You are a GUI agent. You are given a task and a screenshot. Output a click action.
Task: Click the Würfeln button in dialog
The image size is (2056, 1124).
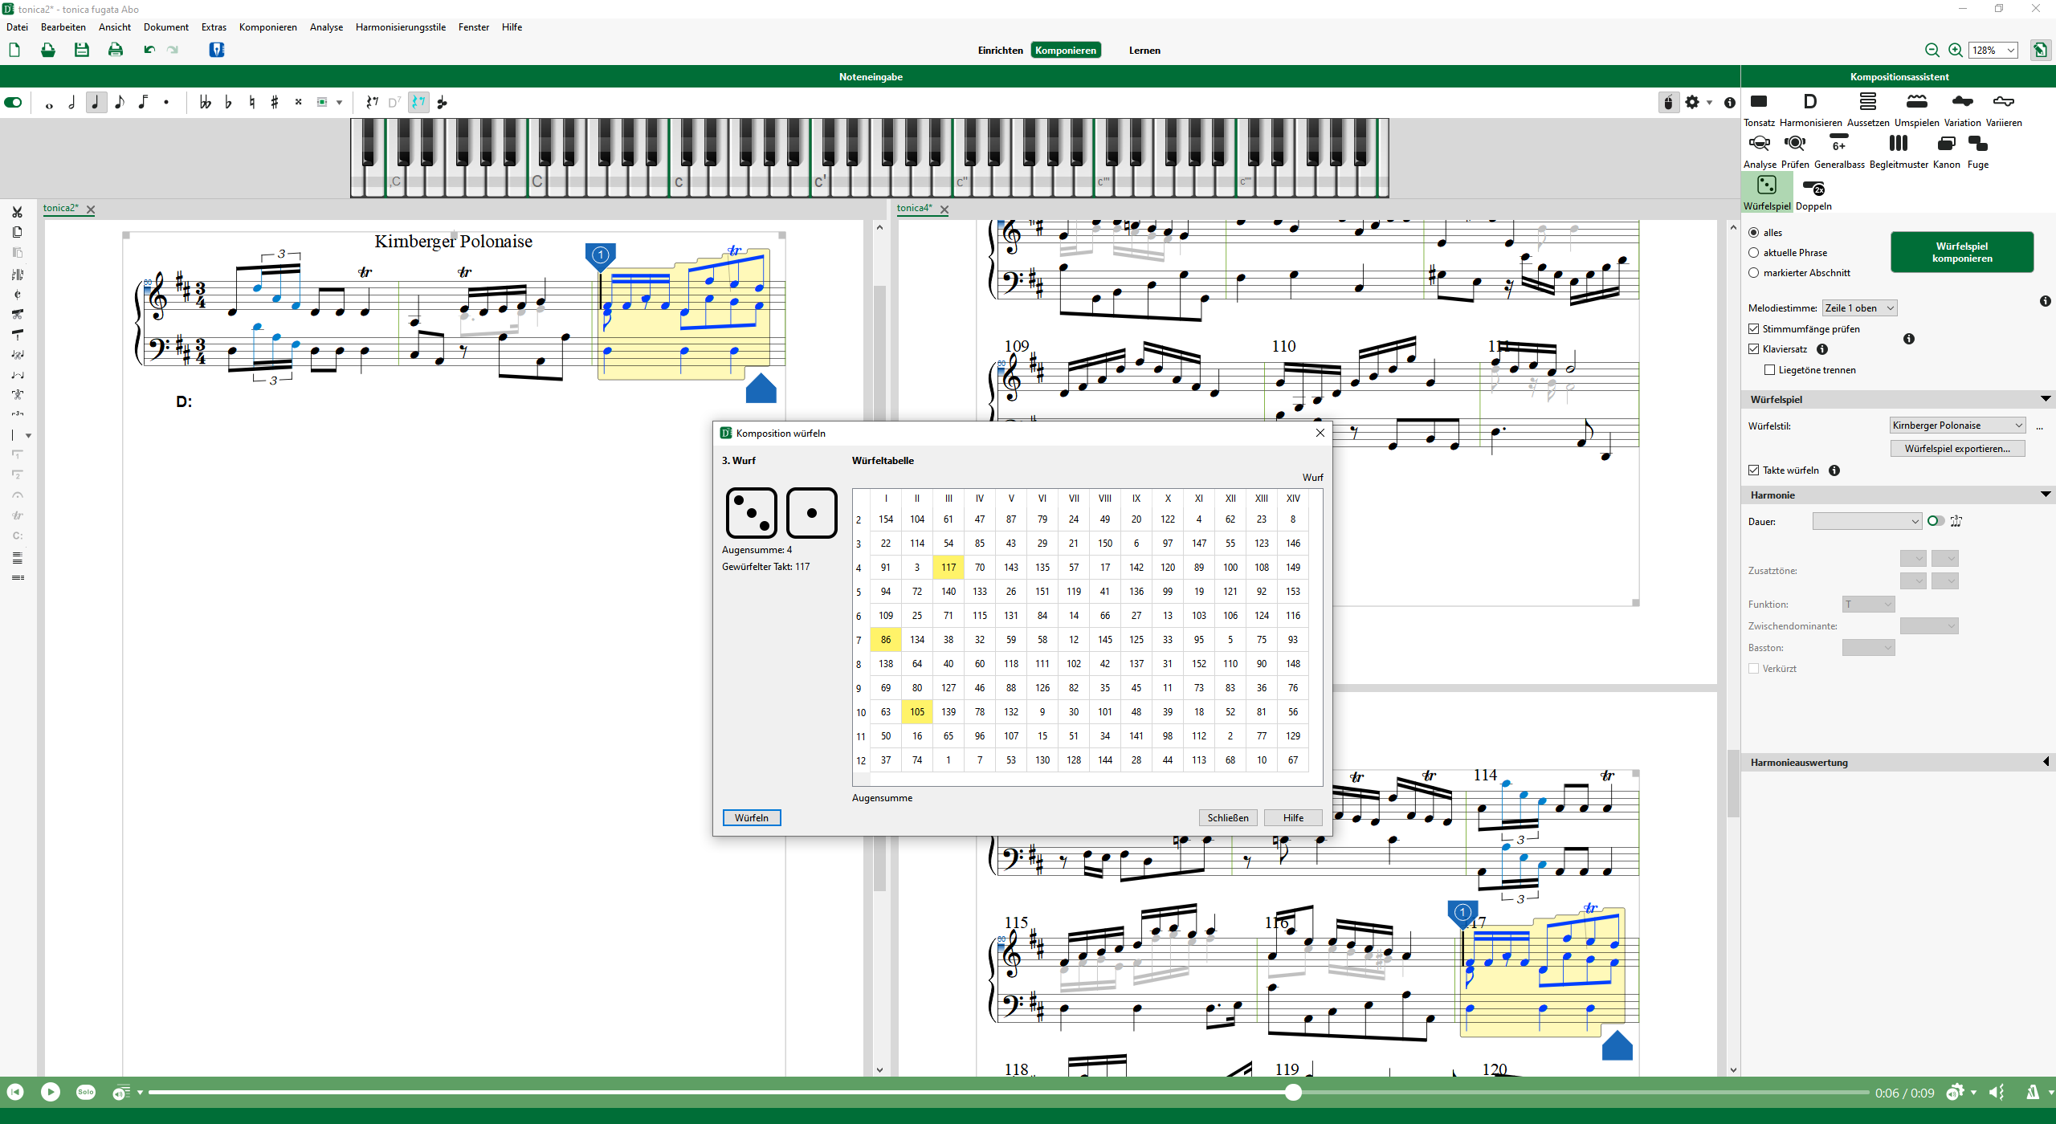(x=752, y=817)
